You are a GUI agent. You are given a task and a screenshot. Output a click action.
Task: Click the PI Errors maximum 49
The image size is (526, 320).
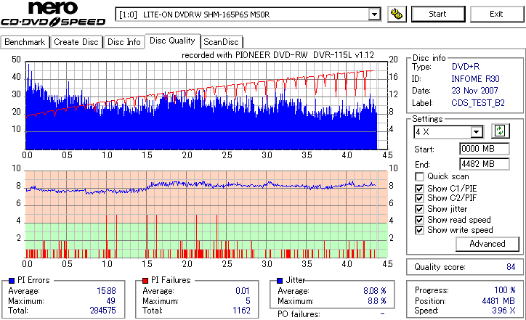pos(110,301)
